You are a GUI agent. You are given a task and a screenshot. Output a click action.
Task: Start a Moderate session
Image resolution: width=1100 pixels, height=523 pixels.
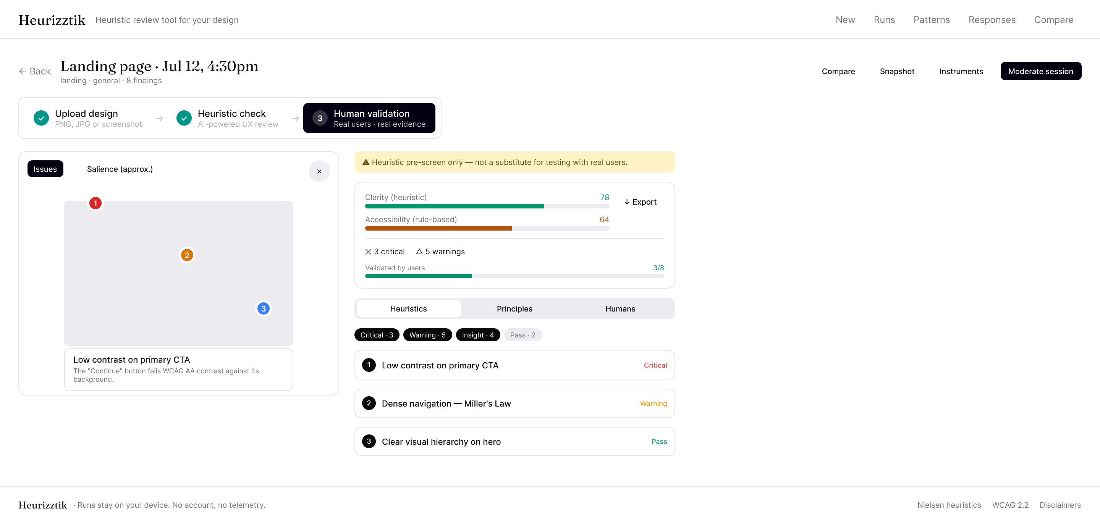tap(1041, 71)
